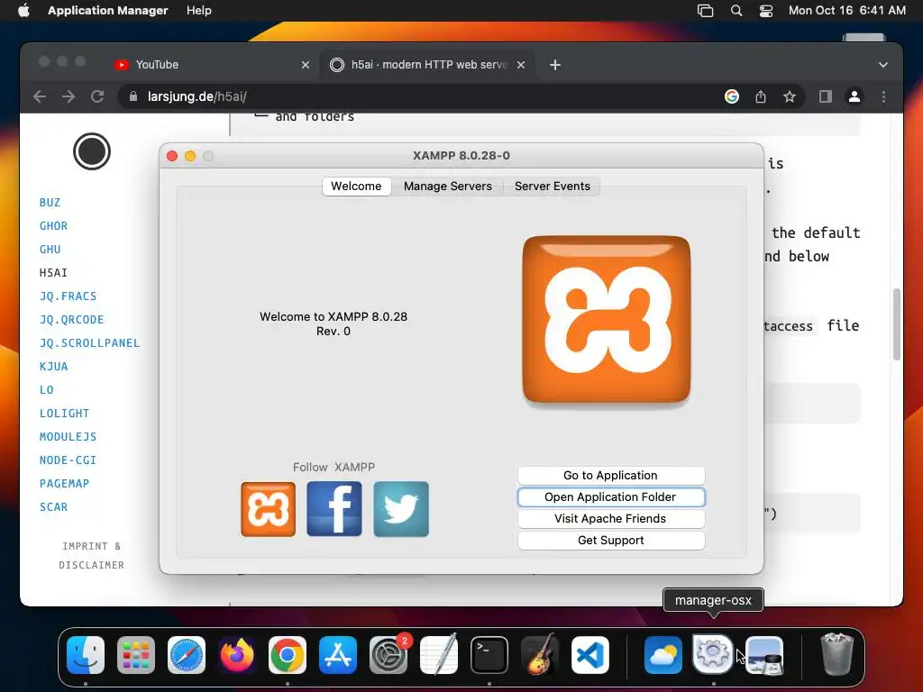
Task: Open the XAMPP social icon under Follow XAMPP
Action: (x=268, y=509)
